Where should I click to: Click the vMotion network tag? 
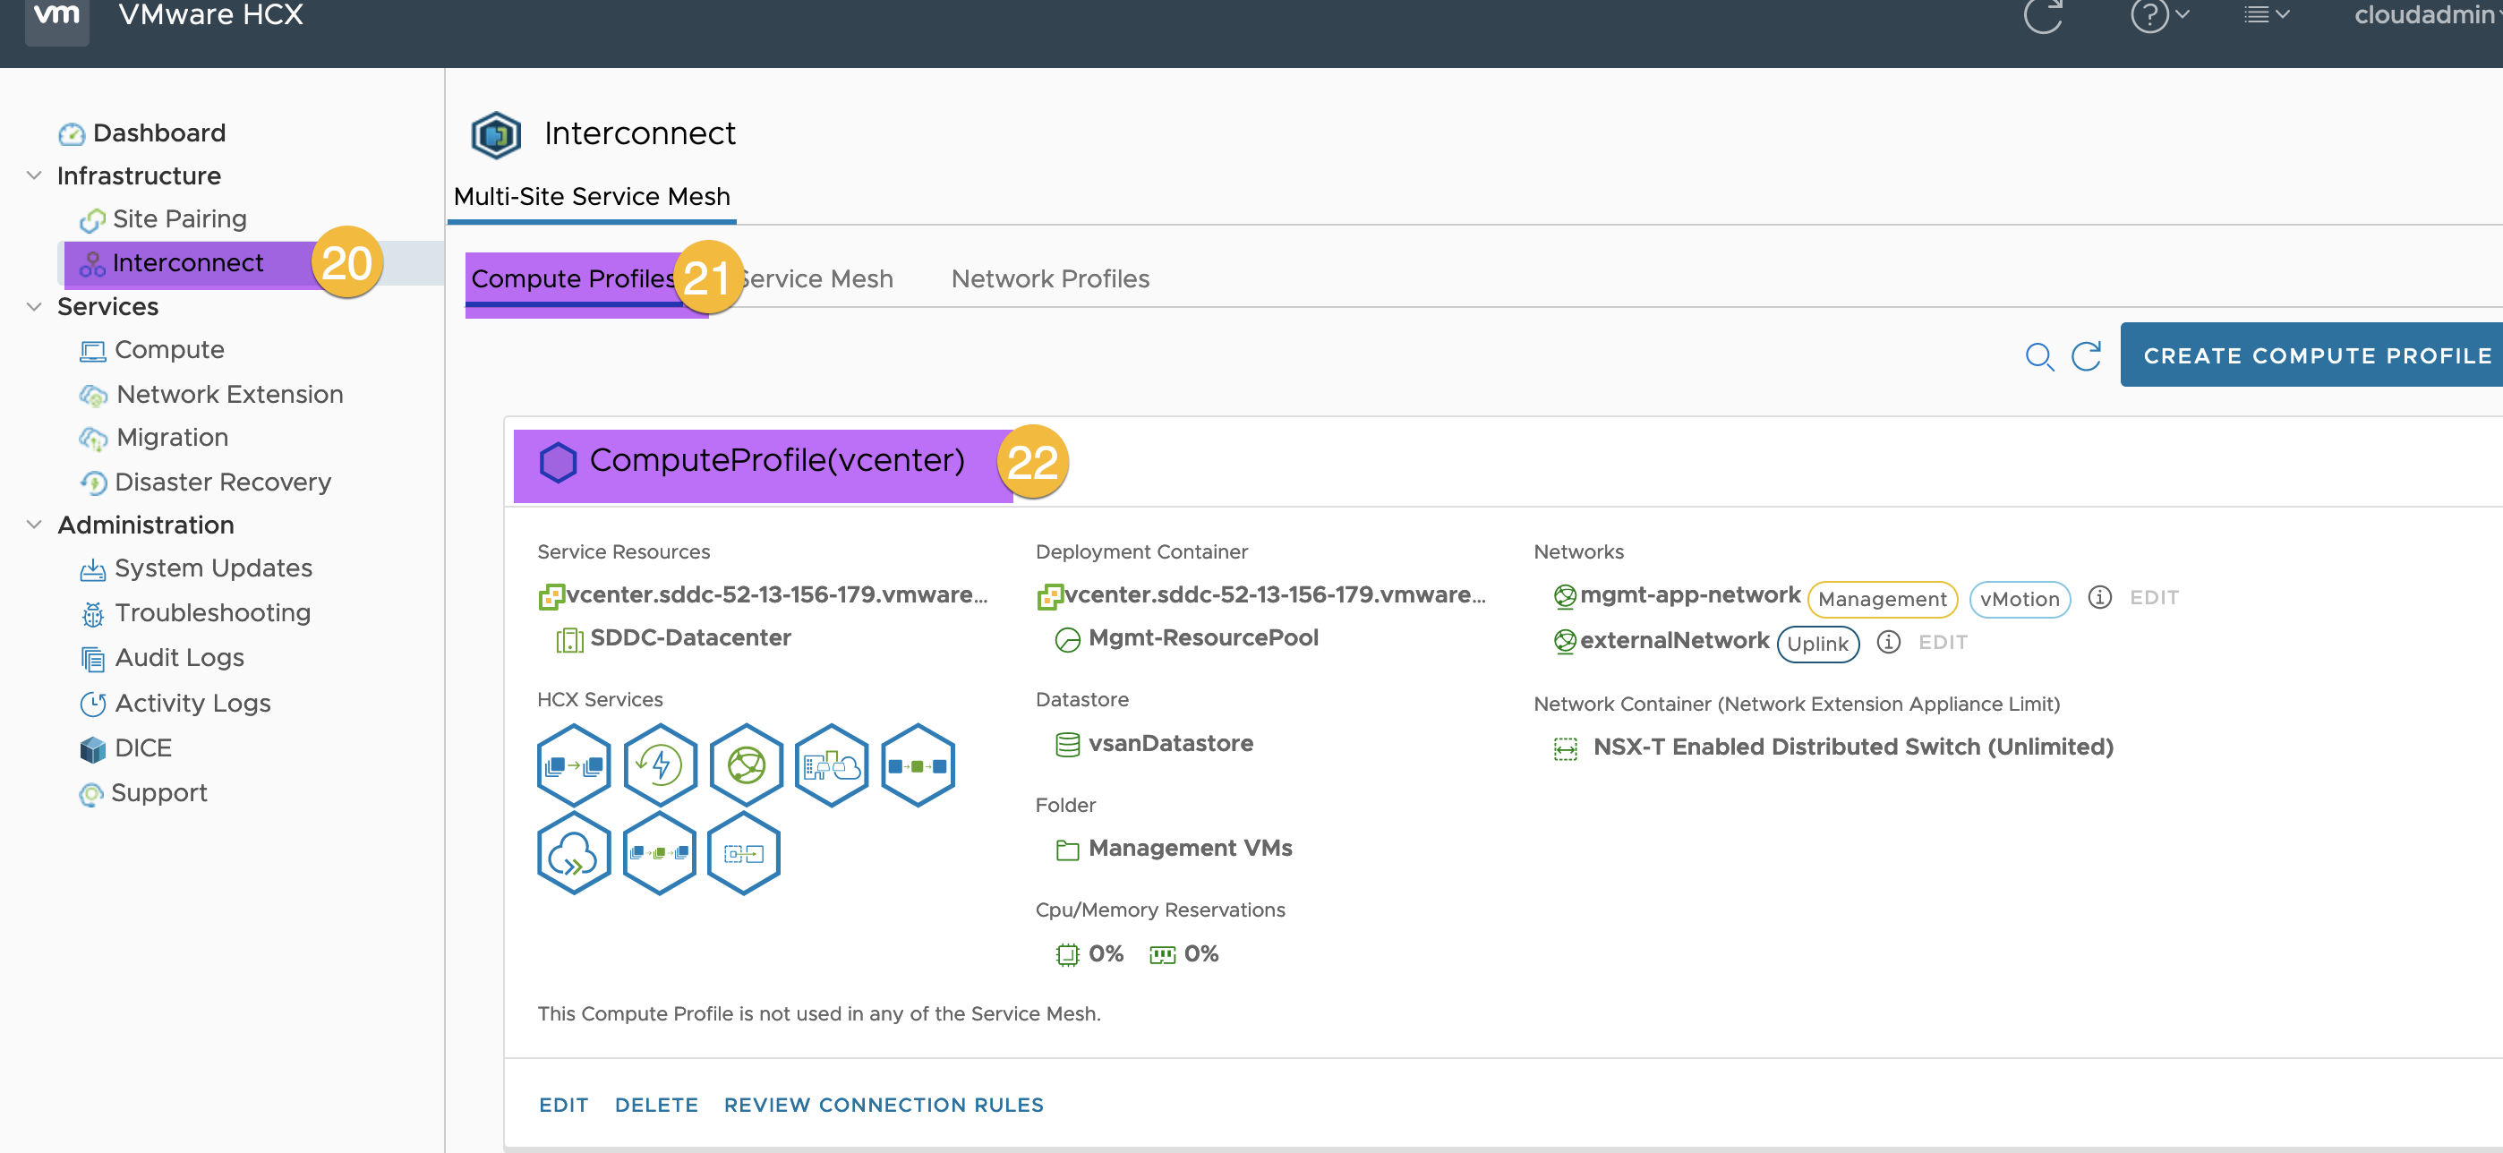(2020, 599)
